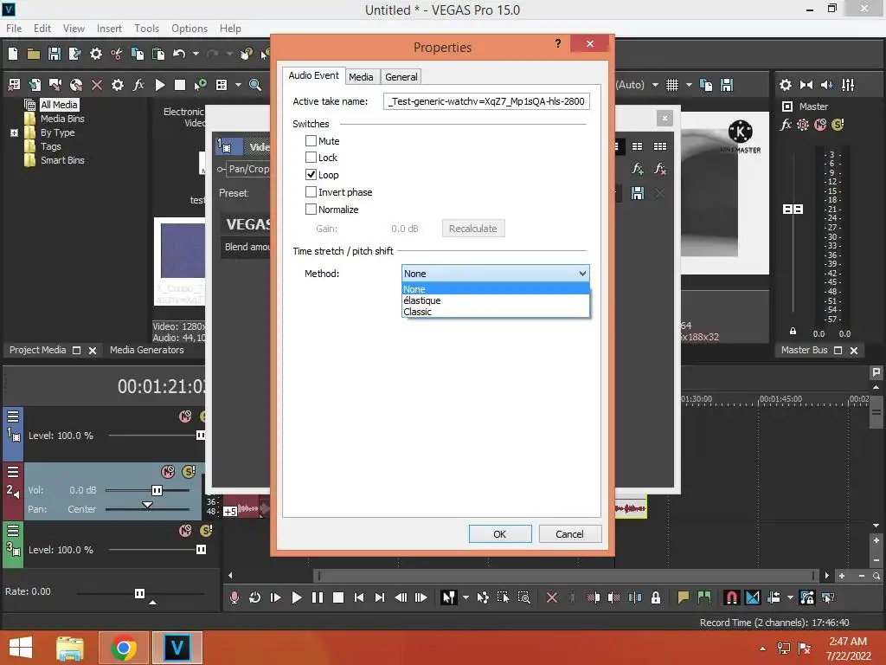Click the Render As export icon
Screen dimensions: 886x665
pyautogui.click(x=74, y=54)
